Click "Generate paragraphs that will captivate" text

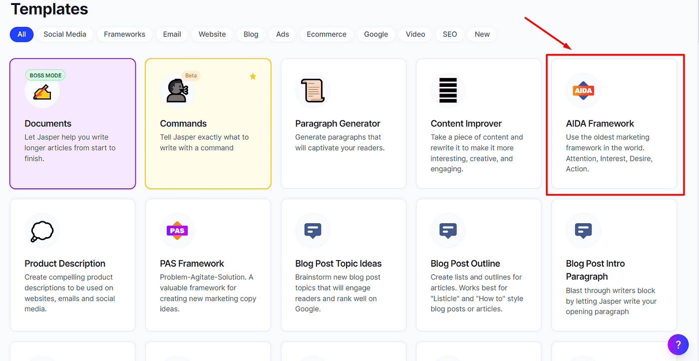click(x=340, y=142)
